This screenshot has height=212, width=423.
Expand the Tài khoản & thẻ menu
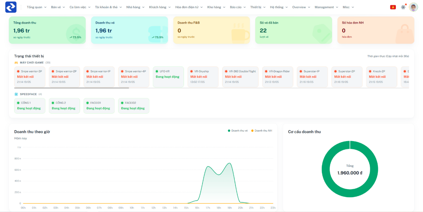pyautogui.click(x=109, y=7)
